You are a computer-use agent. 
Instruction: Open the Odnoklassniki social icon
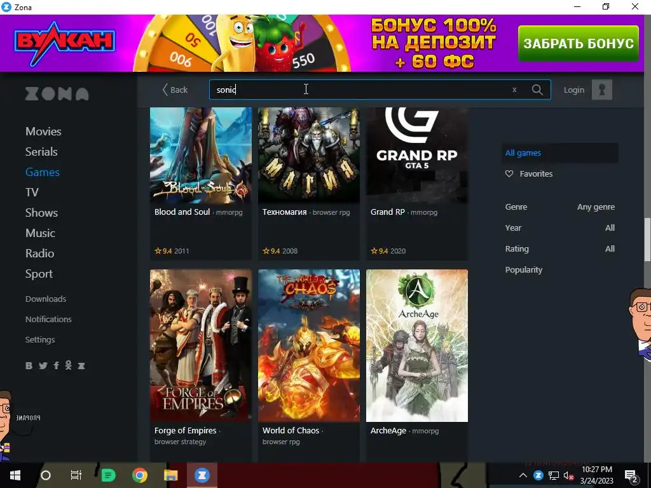(69, 365)
